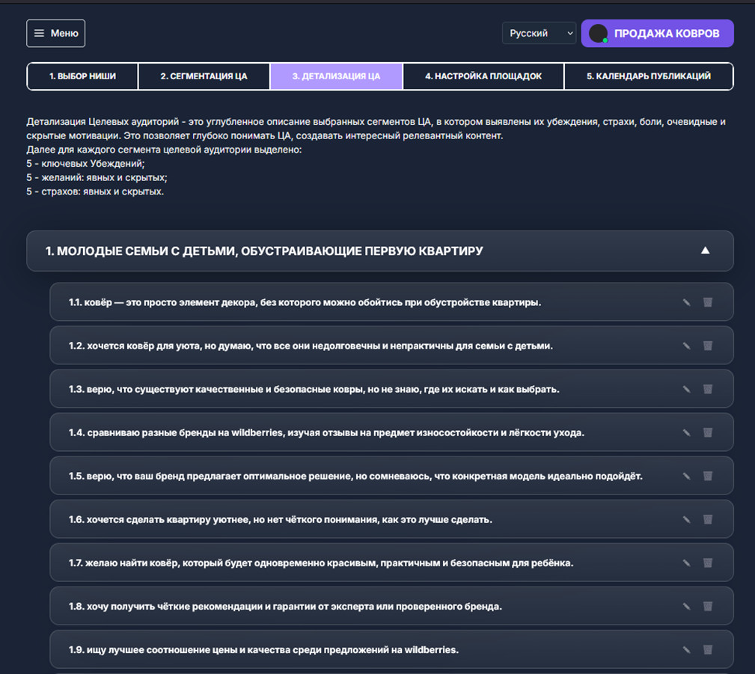Click the text of item 1.1 belief
Viewport: 755px width, 674px height.
coord(305,302)
